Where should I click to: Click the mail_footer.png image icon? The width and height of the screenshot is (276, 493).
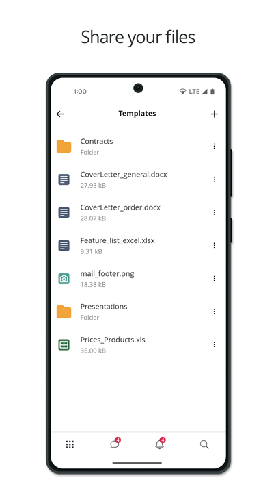pos(64,279)
